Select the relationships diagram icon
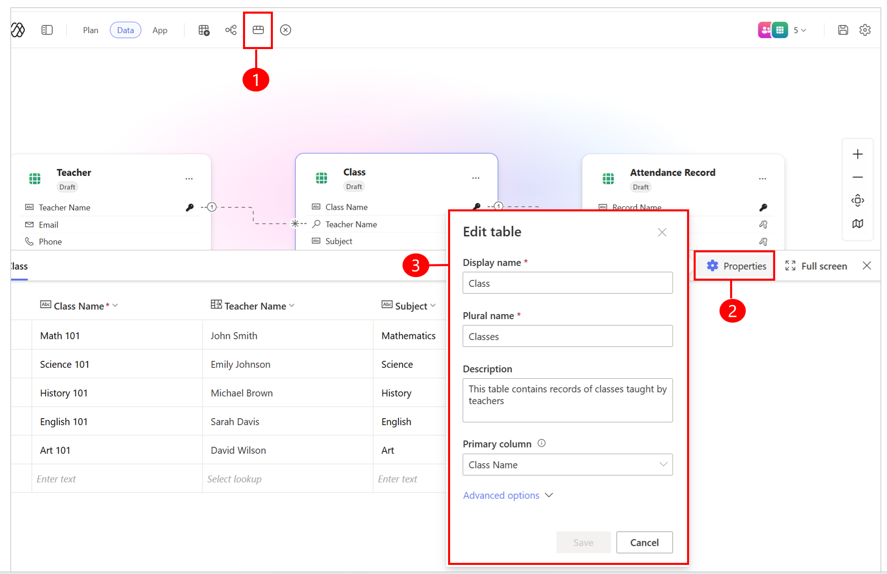The height and width of the screenshot is (574, 887). click(x=231, y=30)
